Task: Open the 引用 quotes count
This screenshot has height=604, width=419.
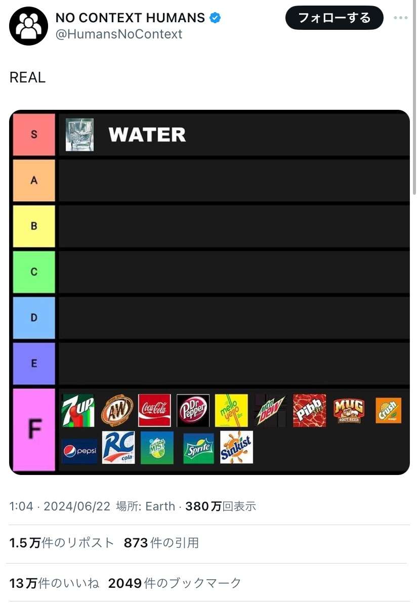Action: click(161, 543)
